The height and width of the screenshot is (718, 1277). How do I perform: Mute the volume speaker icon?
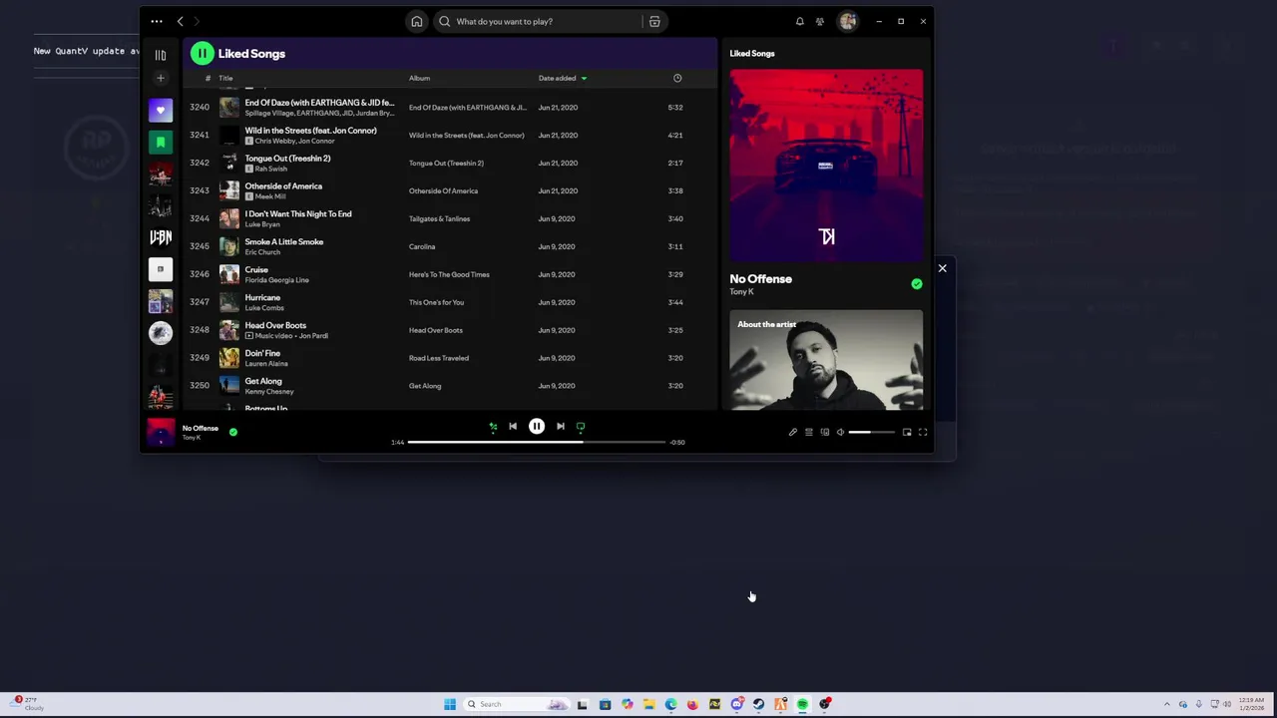click(x=840, y=432)
